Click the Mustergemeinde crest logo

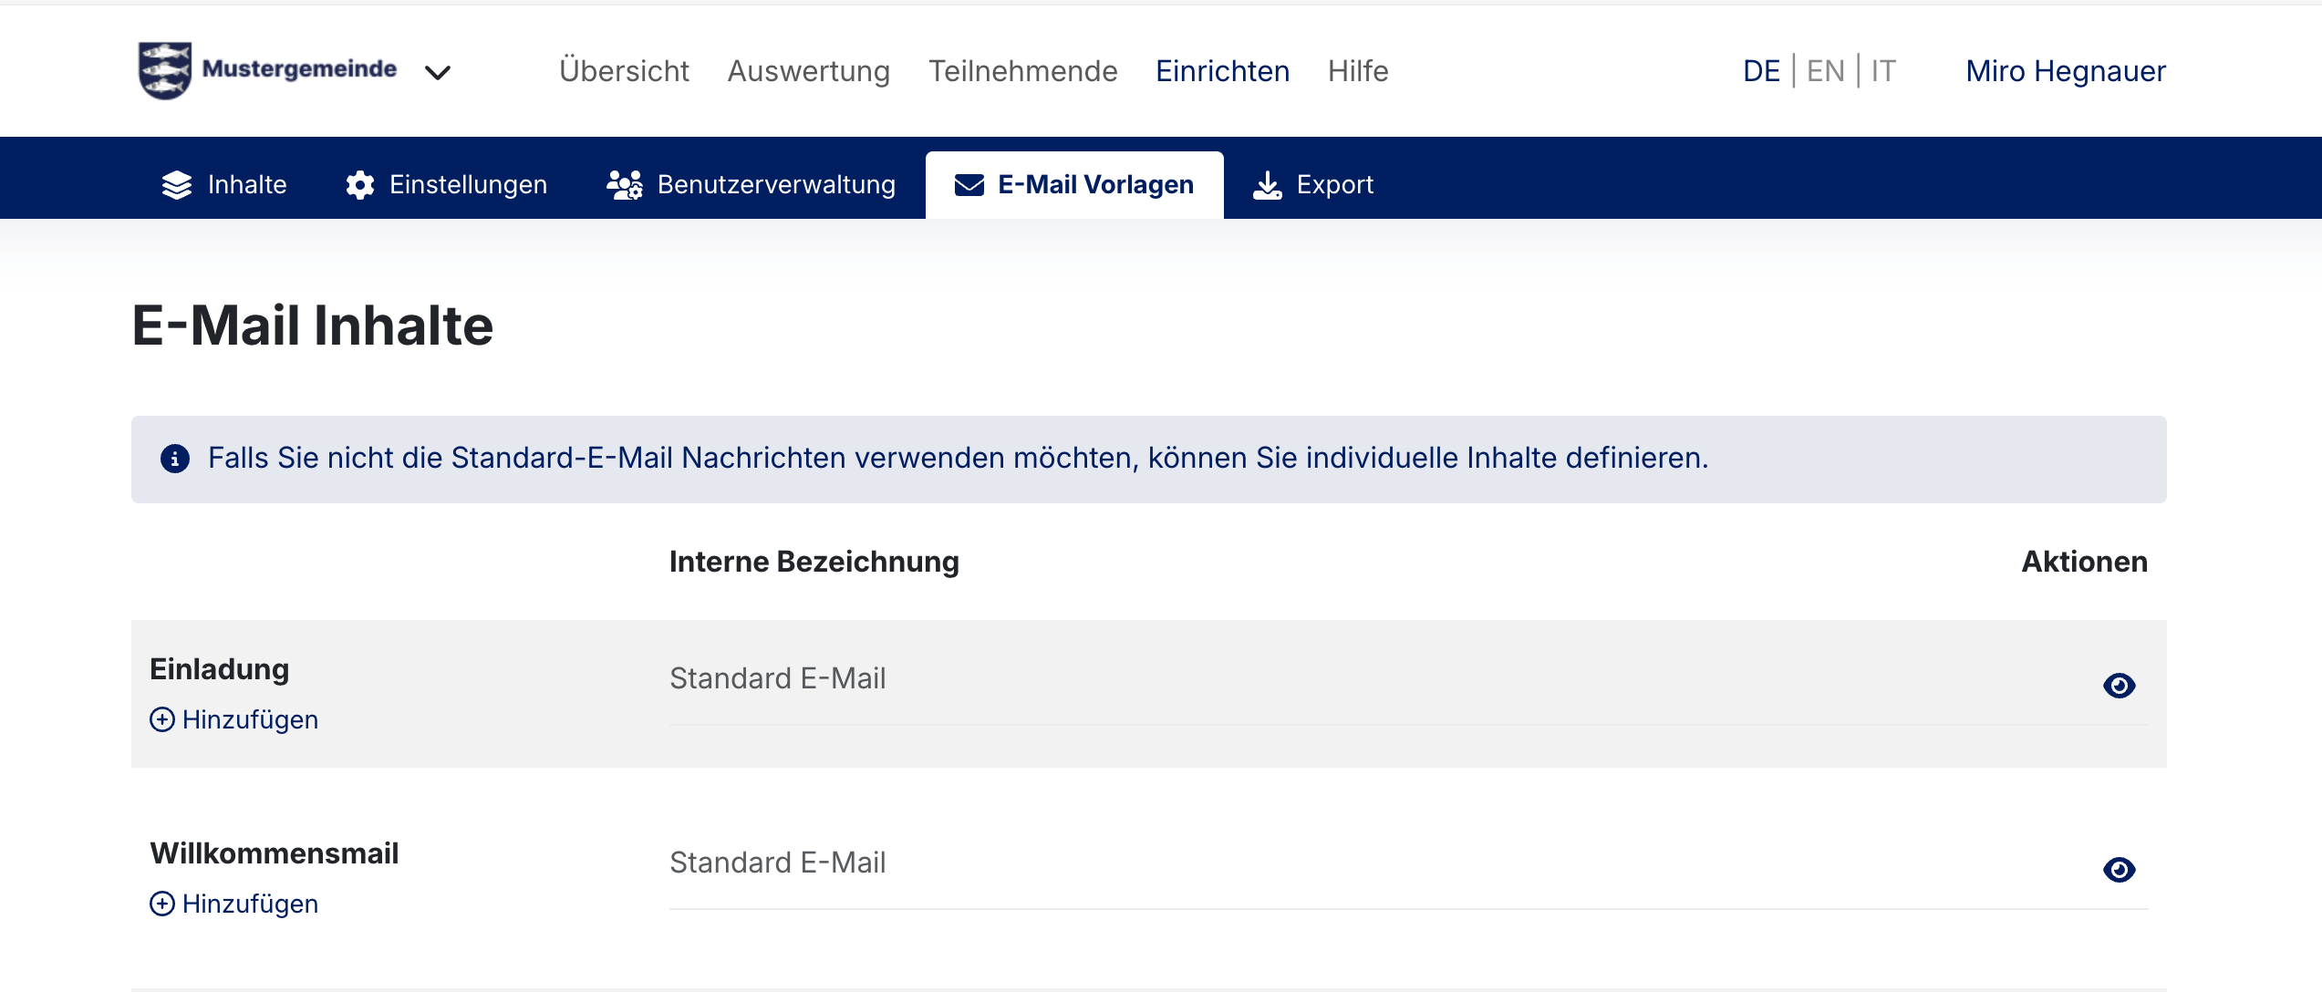165,70
